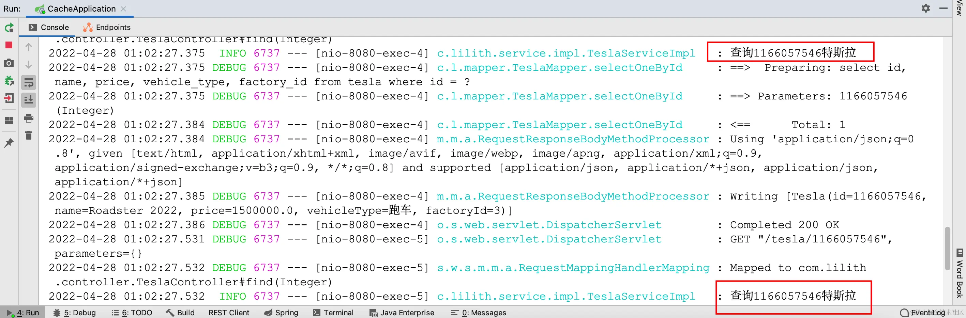This screenshot has width=966, height=318.
Task: Jump up the stack trace with the up arrow
Action: click(29, 47)
